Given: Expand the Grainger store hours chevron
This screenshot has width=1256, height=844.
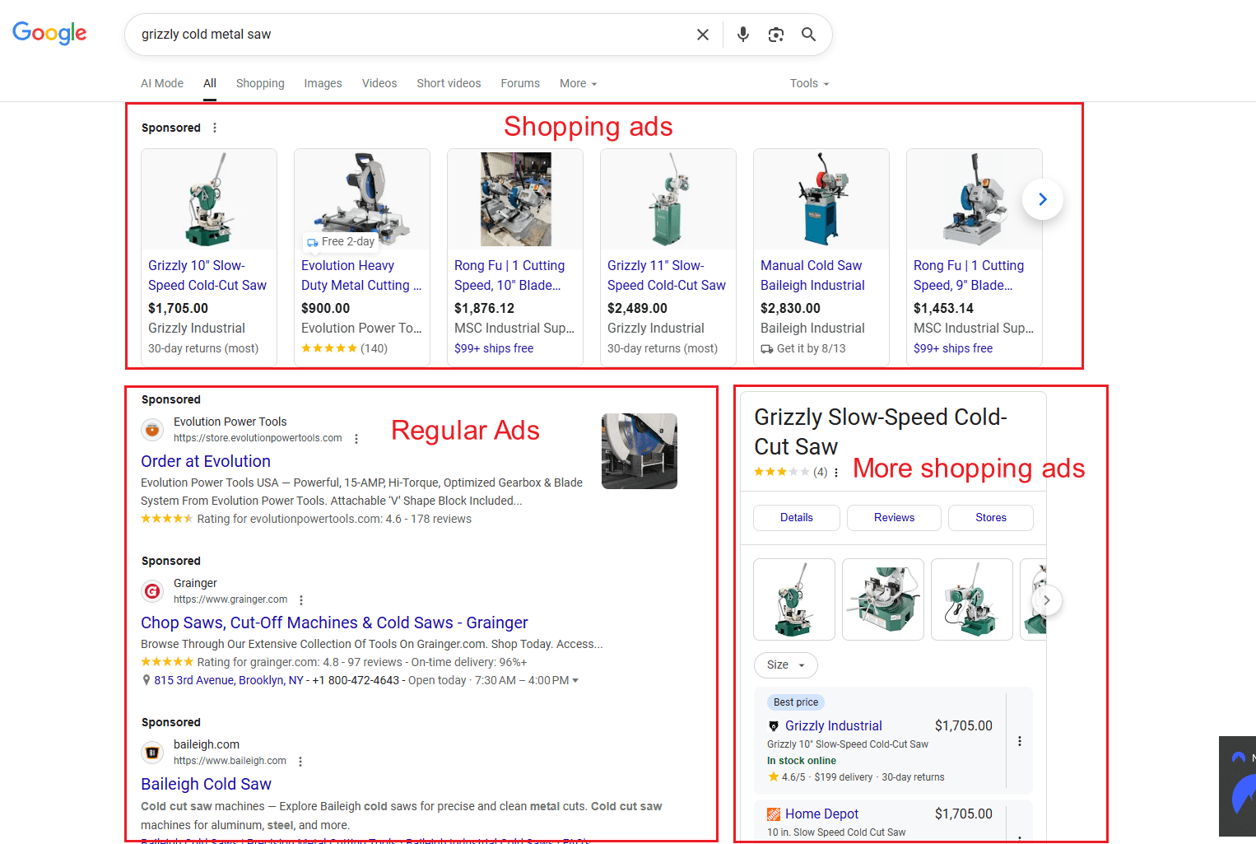Looking at the screenshot, I should (576, 679).
